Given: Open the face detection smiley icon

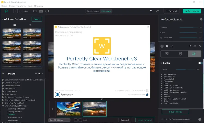Looking at the screenshot, I should click(x=172, y=46).
